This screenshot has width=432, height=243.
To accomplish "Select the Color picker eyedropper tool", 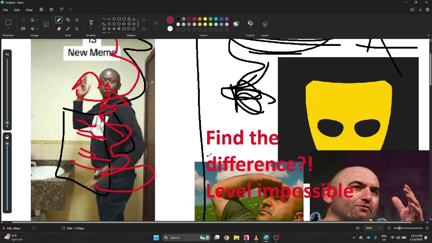I will [68, 29].
